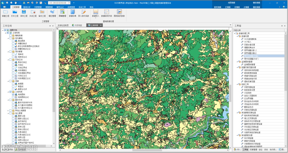Click the measure ruler icon

45,3
